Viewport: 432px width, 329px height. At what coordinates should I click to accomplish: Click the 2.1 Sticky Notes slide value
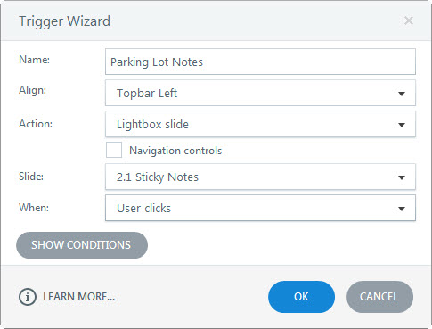158,177
